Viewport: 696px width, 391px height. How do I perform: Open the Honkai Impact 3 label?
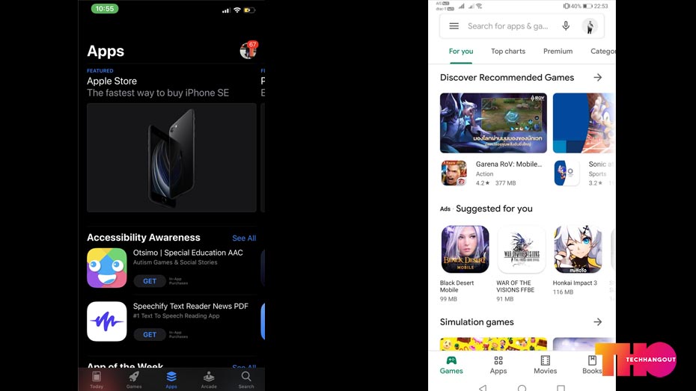pyautogui.click(x=575, y=283)
